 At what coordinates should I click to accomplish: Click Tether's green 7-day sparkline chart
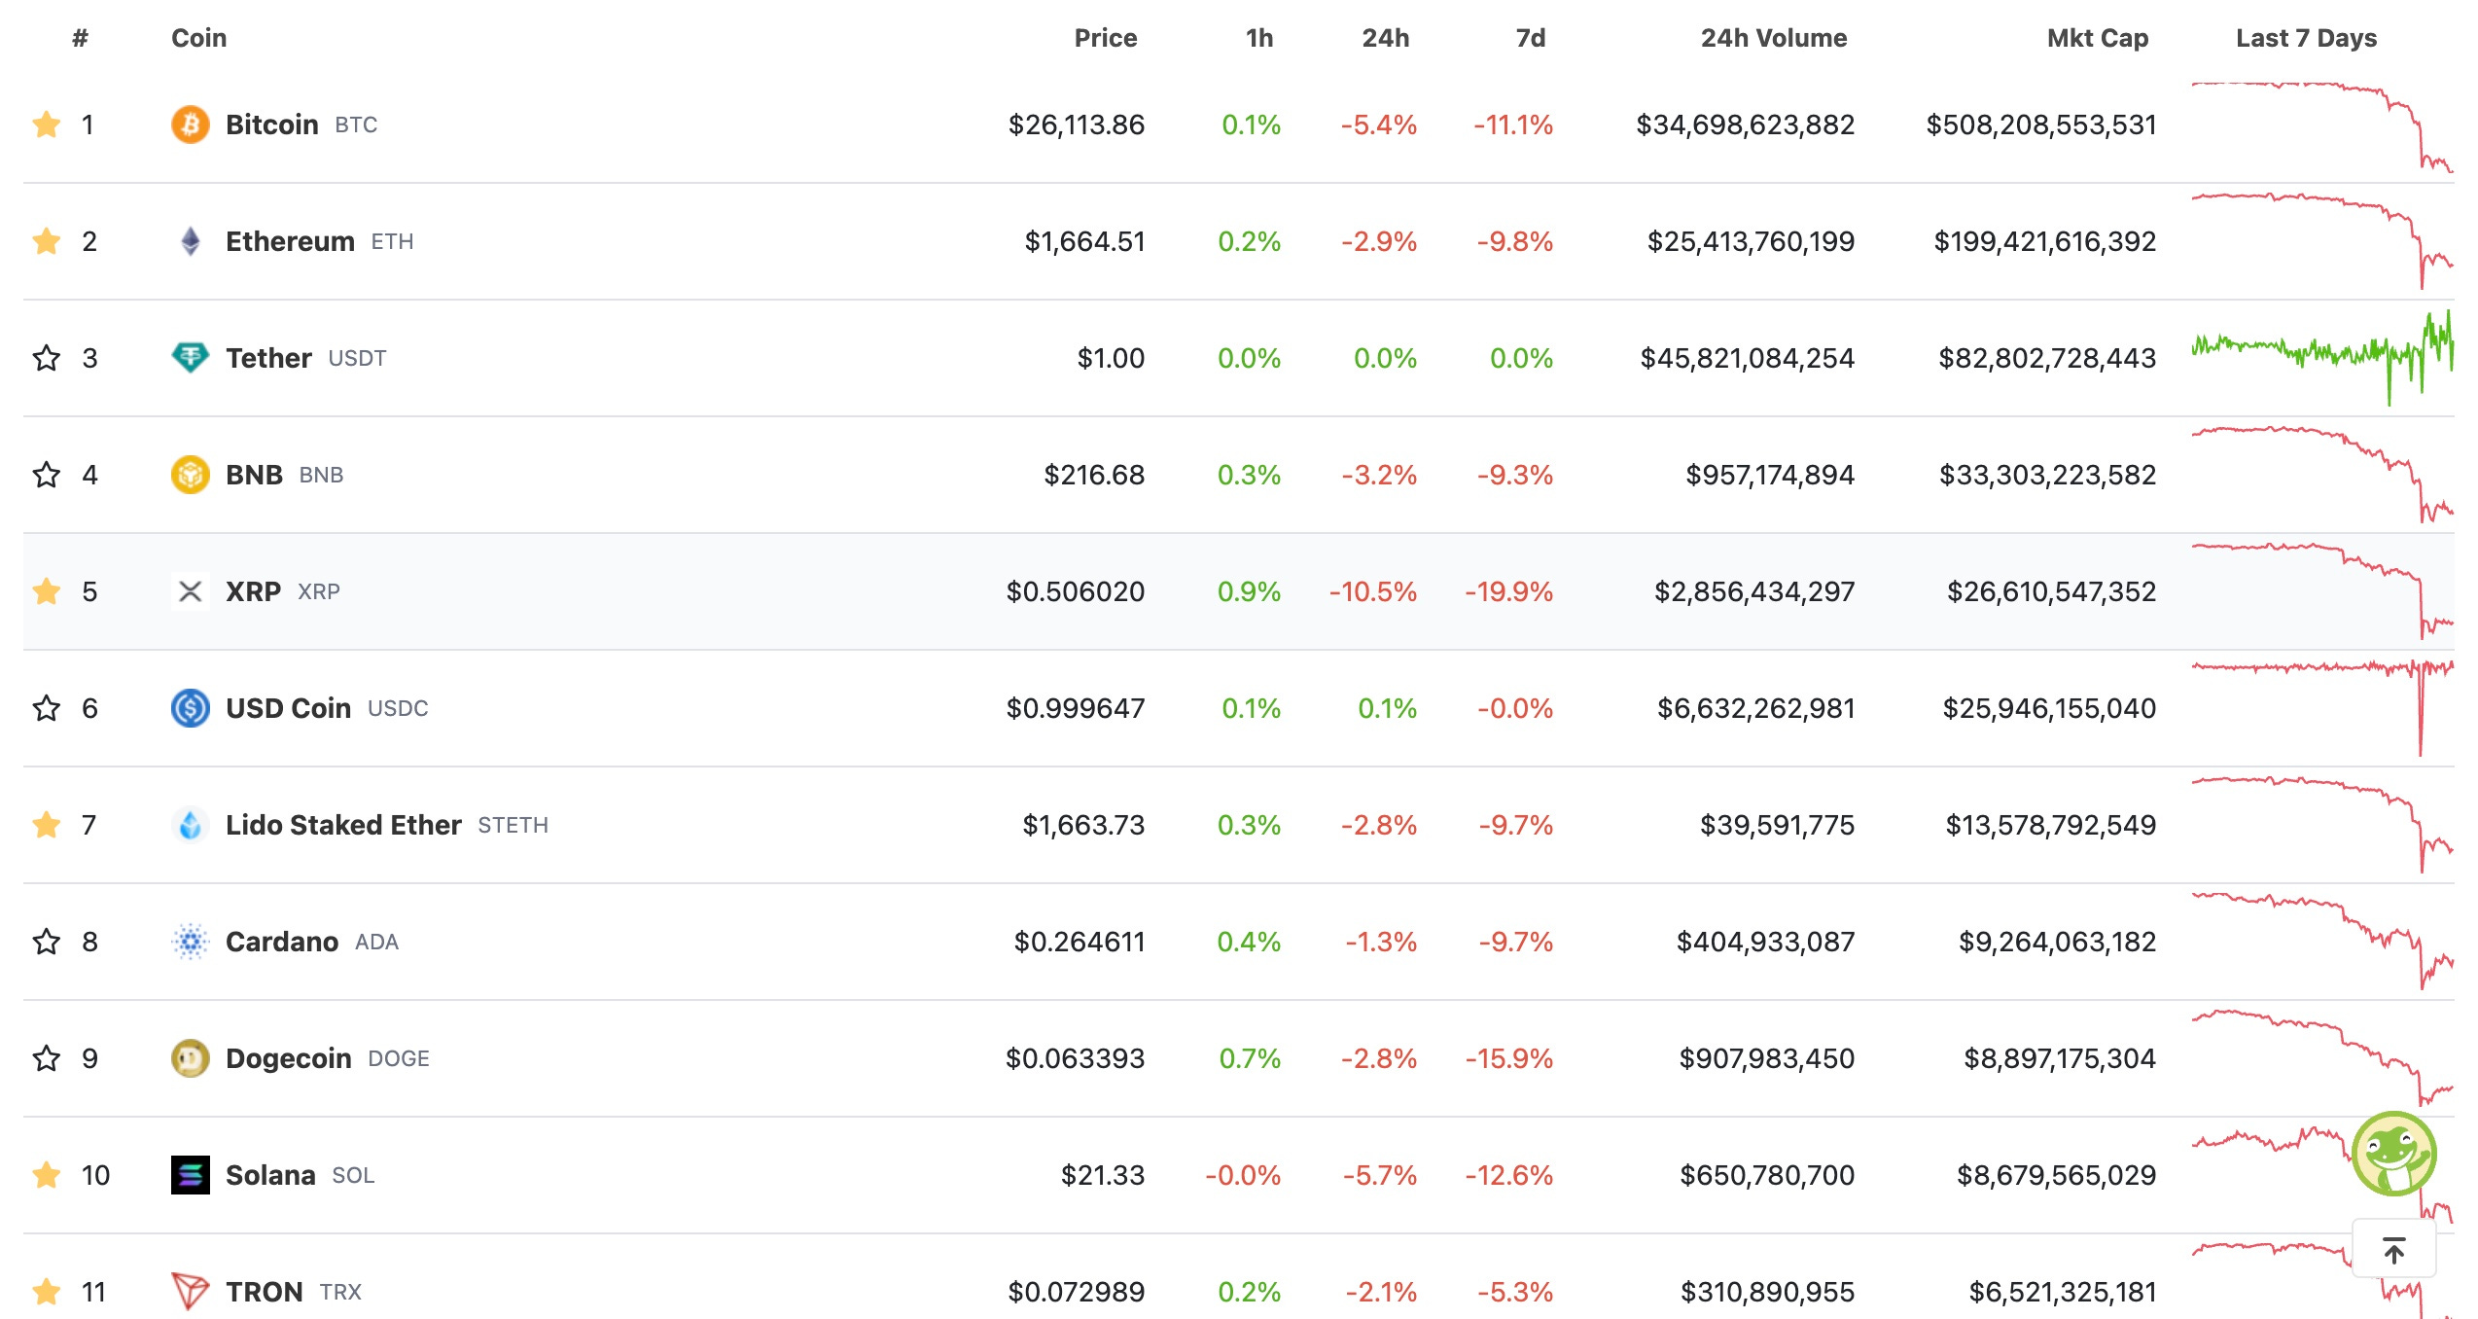2322,358
